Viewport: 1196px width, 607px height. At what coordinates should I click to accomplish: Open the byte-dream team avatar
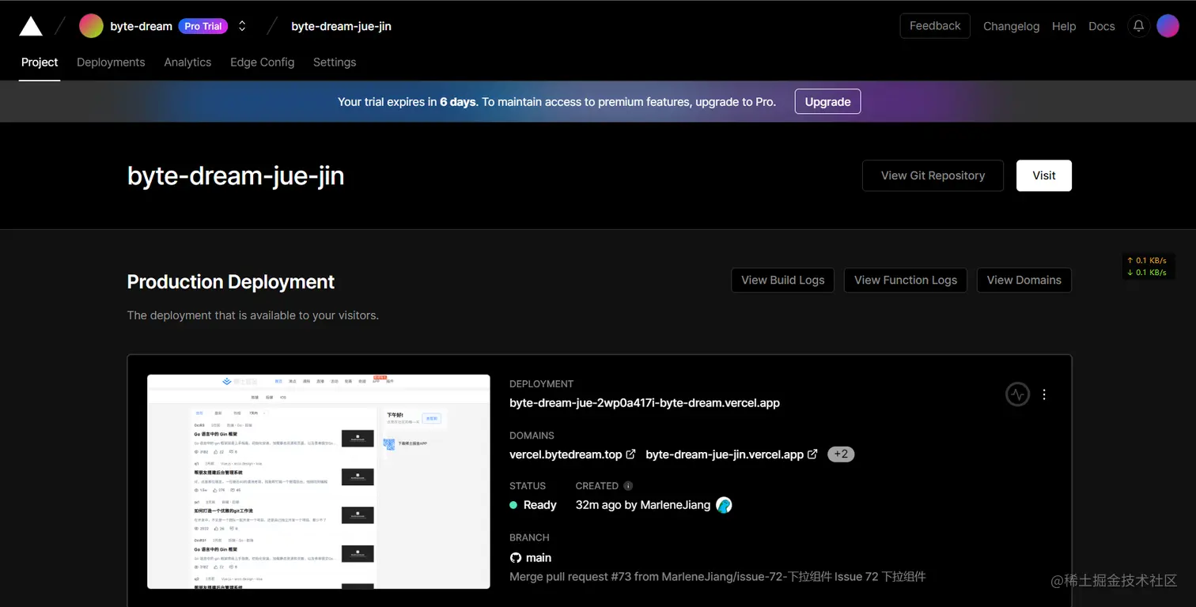point(91,26)
